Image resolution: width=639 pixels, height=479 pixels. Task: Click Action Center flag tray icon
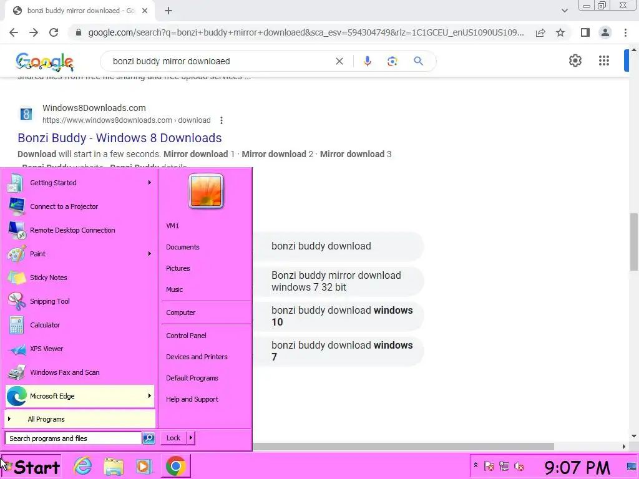coord(489,466)
